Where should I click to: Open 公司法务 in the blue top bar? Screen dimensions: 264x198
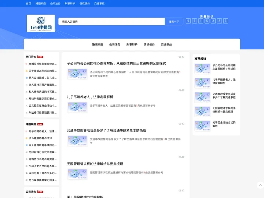click(55, 4)
